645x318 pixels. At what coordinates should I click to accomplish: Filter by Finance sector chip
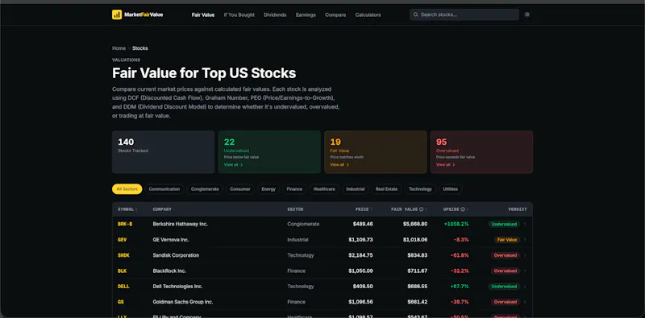(294, 189)
